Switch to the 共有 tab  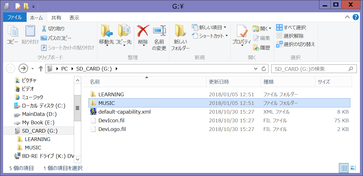[56, 17]
